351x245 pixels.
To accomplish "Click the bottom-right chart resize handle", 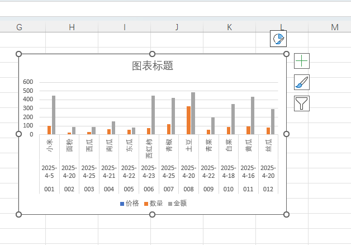I will pyautogui.click(x=286, y=215).
